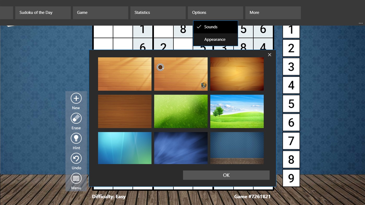
Task: Close the appearance picker dialog
Action: click(269, 55)
